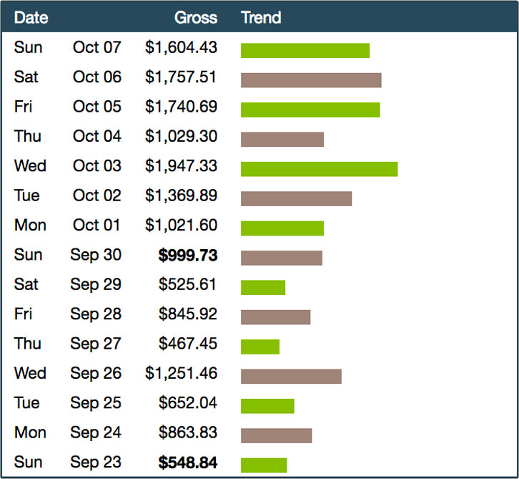Image resolution: width=519 pixels, height=479 pixels.
Task: Click the $467.45 gross amount
Action: (x=188, y=344)
